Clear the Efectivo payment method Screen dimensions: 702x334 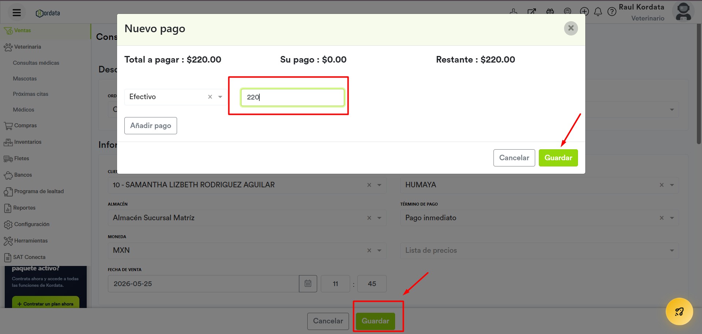(210, 97)
